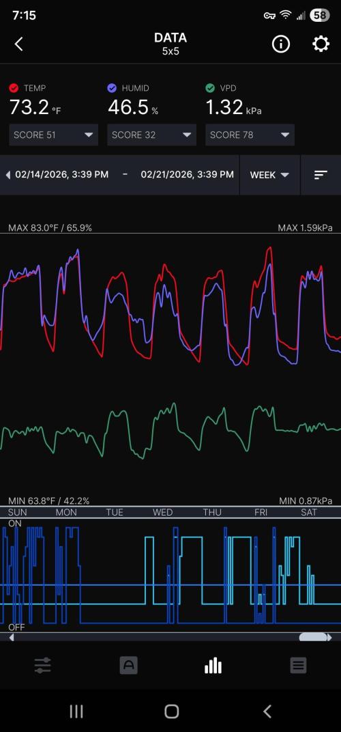Open settings gear in header

321,44
